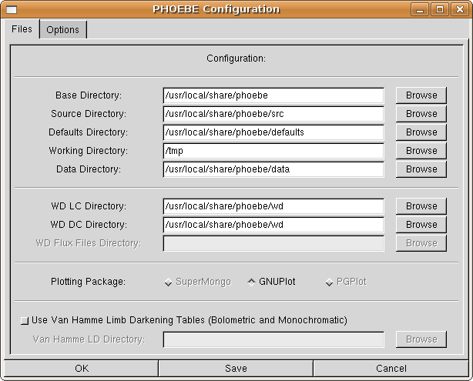This screenshot has height=381, width=473.
Task: Click the WD Flux Files Directory field
Action: (273, 243)
